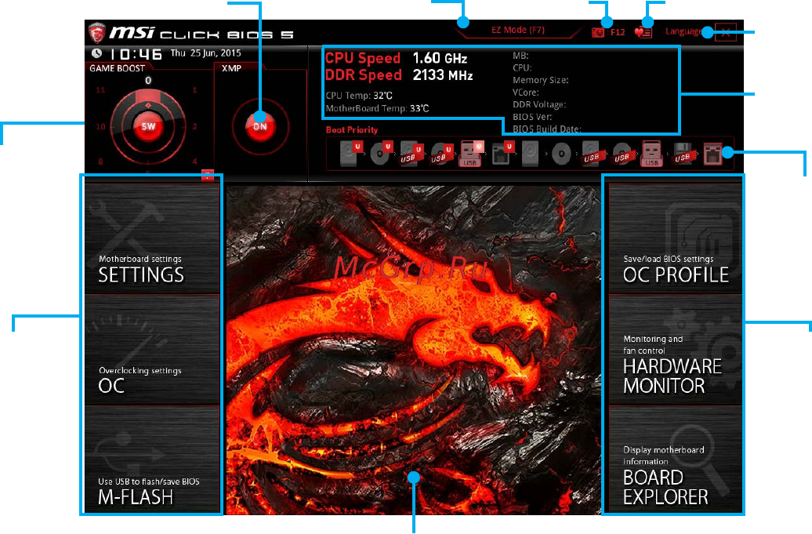
Task: Open the OC overclocking settings menu
Action: 152,350
